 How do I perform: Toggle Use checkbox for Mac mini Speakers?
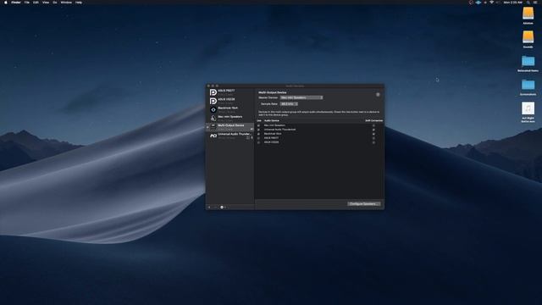click(x=258, y=125)
